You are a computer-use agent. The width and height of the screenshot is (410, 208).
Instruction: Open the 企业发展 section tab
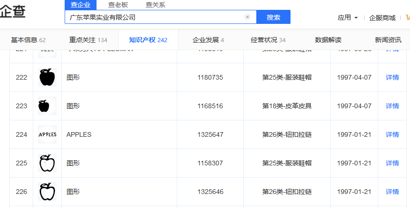208,40
